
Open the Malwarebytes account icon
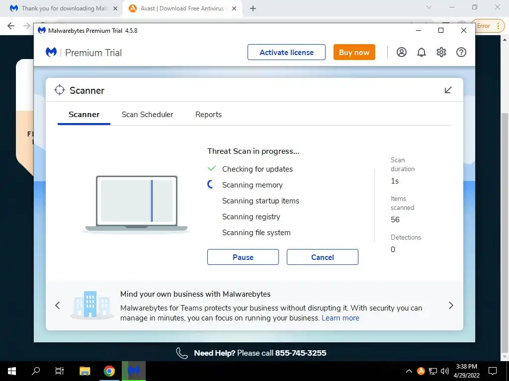[x=401, y=52]
